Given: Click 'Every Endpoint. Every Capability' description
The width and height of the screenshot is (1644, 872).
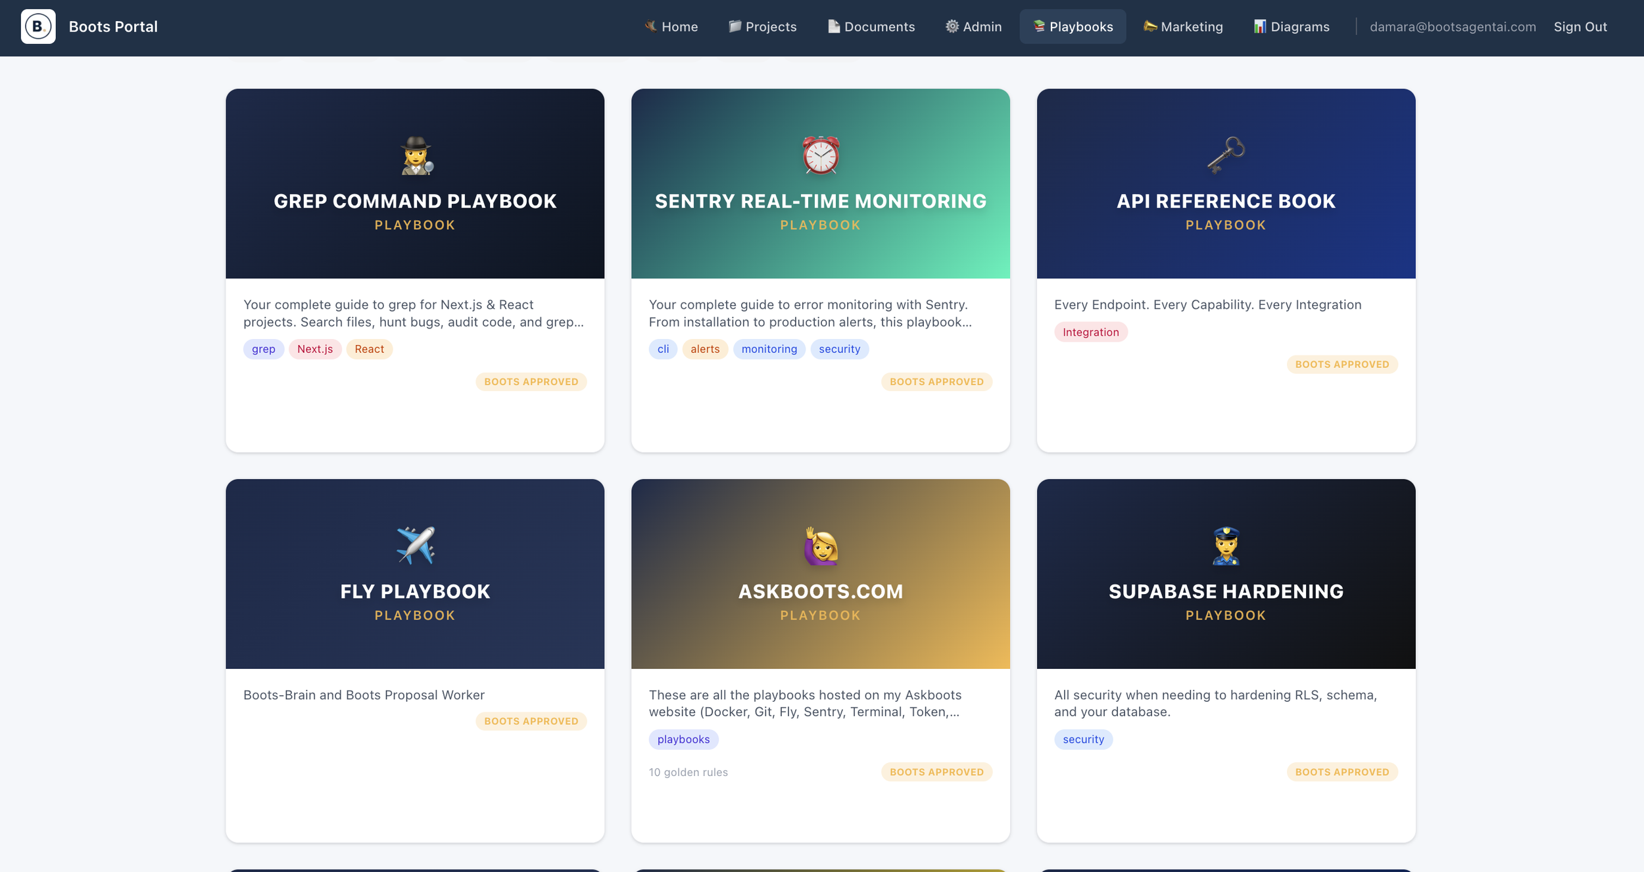Looking at the screenshot, I should 1208,304.
